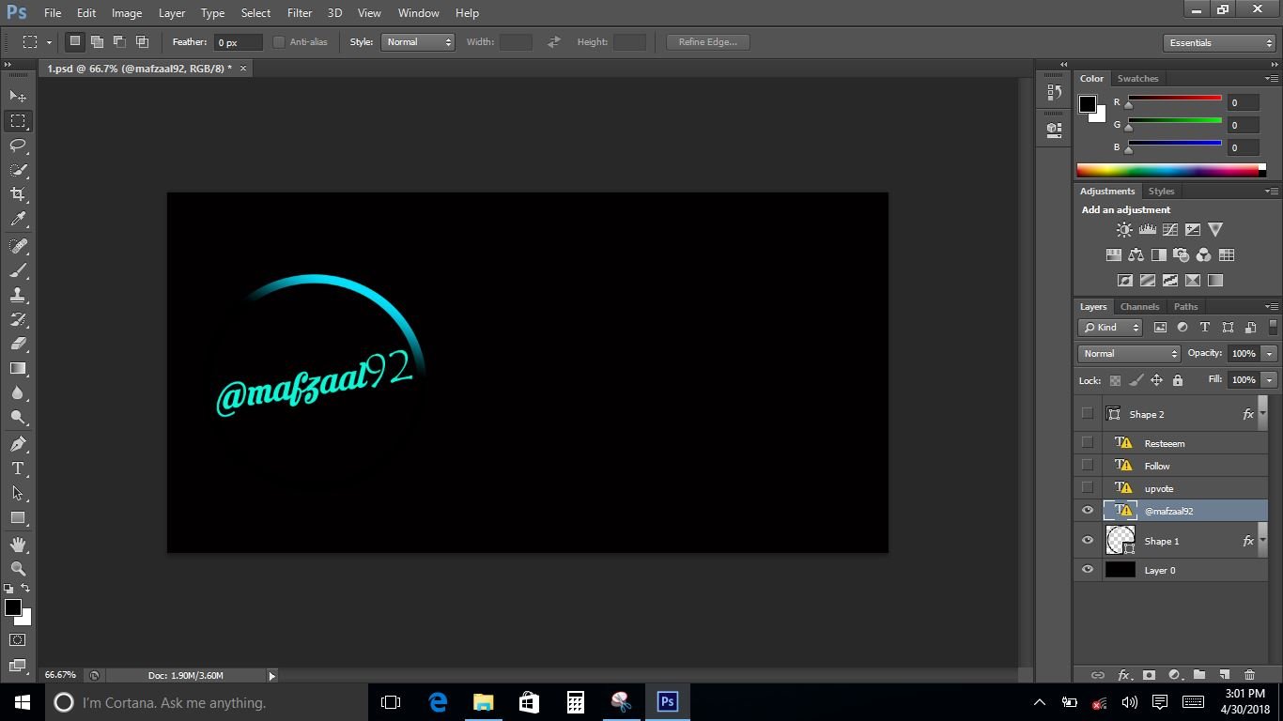The height and width of the screenshot is (721, 1283).
Task: Select the Gradient tool
Action: 18,369
